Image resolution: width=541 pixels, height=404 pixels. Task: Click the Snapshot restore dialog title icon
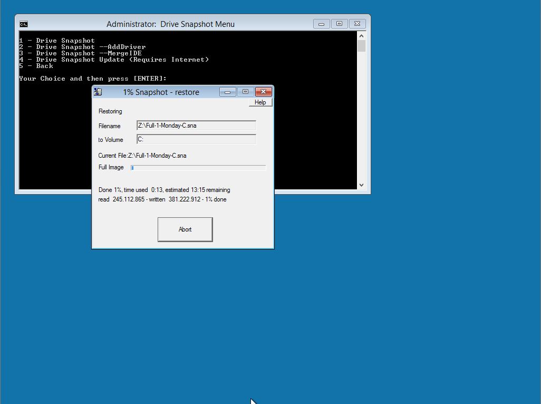coord(98,92)
